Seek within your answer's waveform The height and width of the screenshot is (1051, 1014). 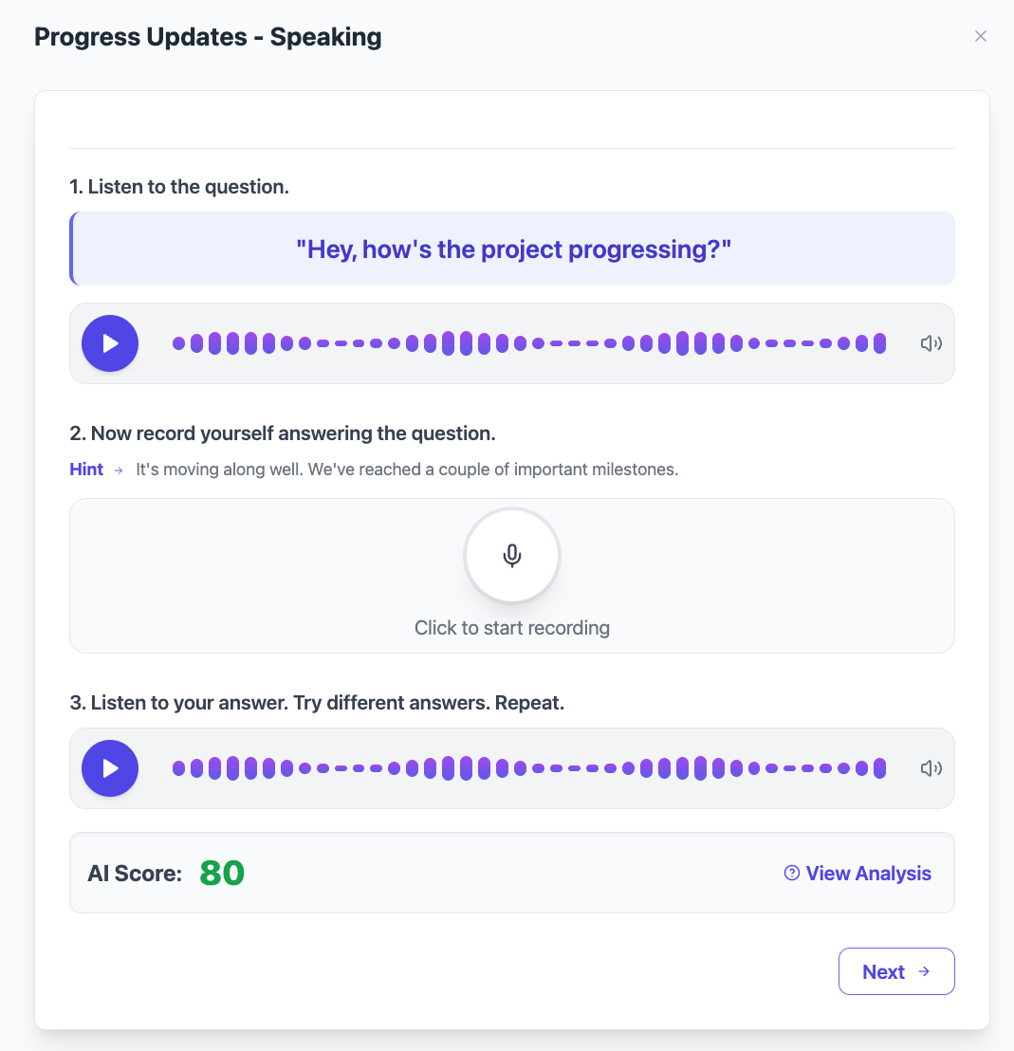pyautogui.click(x=528, y=768)
